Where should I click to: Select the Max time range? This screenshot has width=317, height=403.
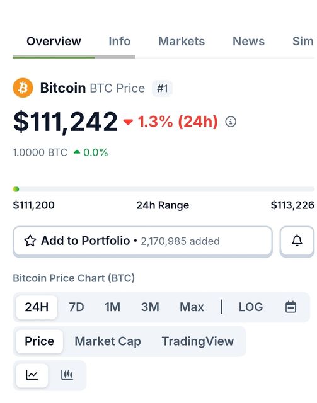tap(192, 307)
